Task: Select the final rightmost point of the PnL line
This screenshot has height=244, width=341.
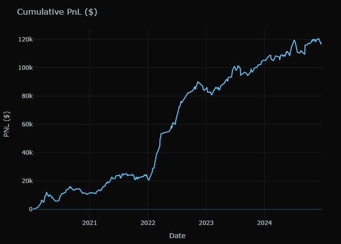Action: coord(321,44)
